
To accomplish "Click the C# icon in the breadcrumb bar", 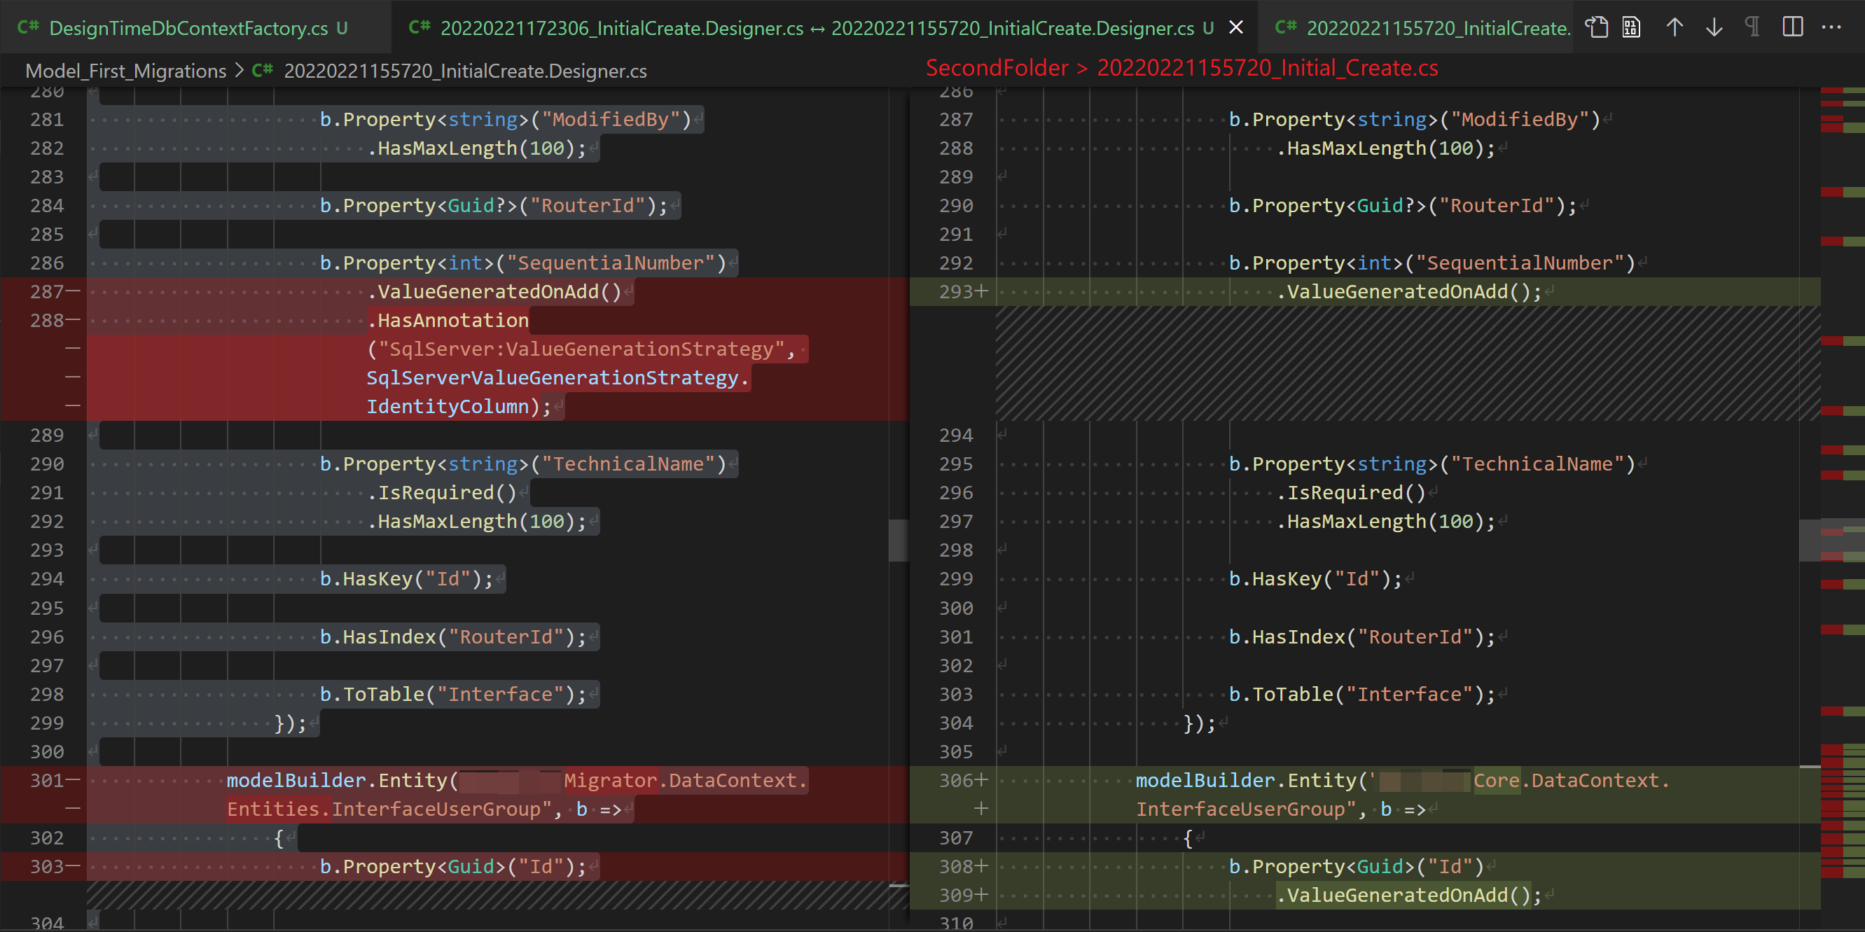I will pyautogui.click(x=262, y=70).
